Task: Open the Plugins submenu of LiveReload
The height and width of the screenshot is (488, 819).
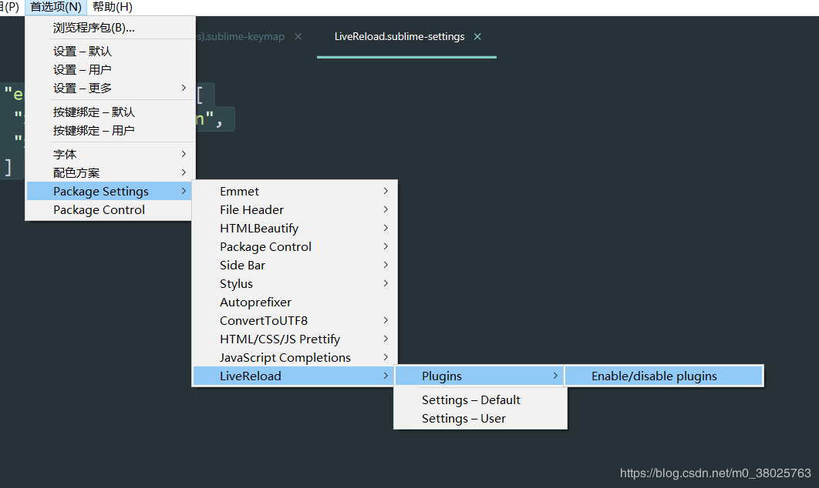Action: click(x=479, y=376)
